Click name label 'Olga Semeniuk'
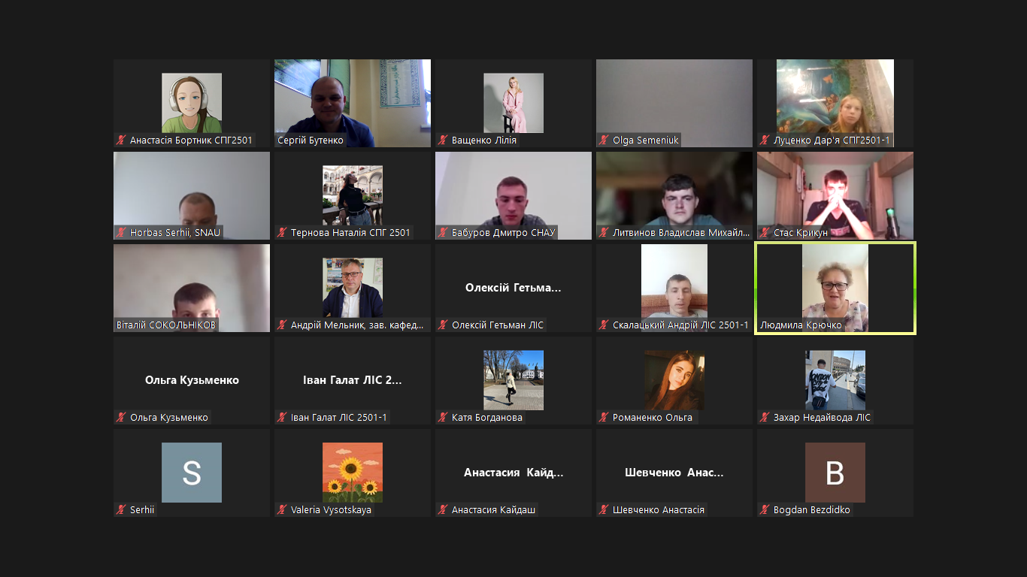This screenshot has height=577, width=1027. click(x=646, y=140)
